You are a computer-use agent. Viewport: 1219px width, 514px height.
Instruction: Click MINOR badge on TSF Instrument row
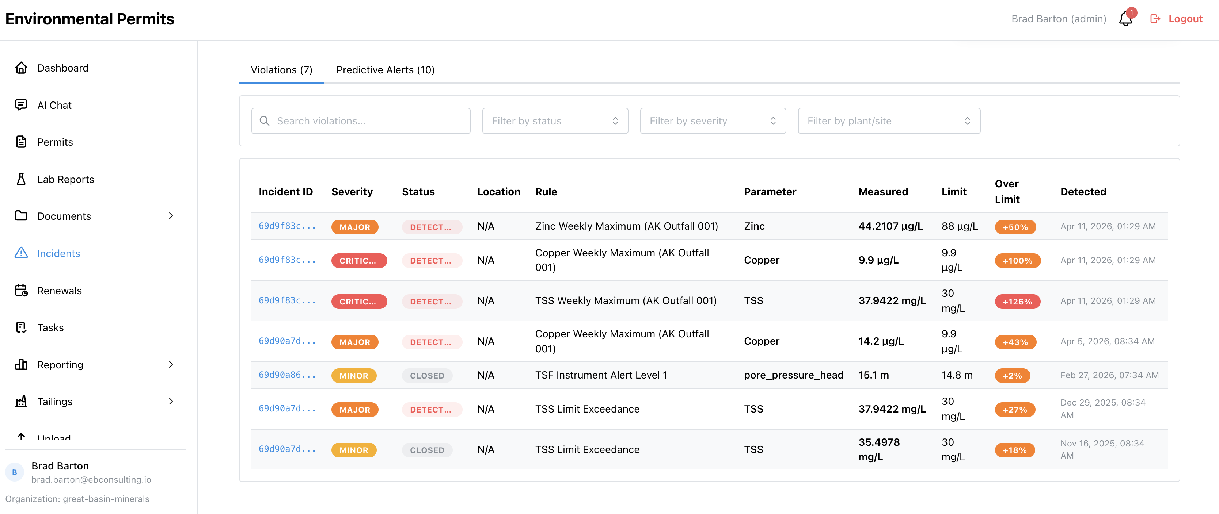pyautogui.click(x=353, y=375)
